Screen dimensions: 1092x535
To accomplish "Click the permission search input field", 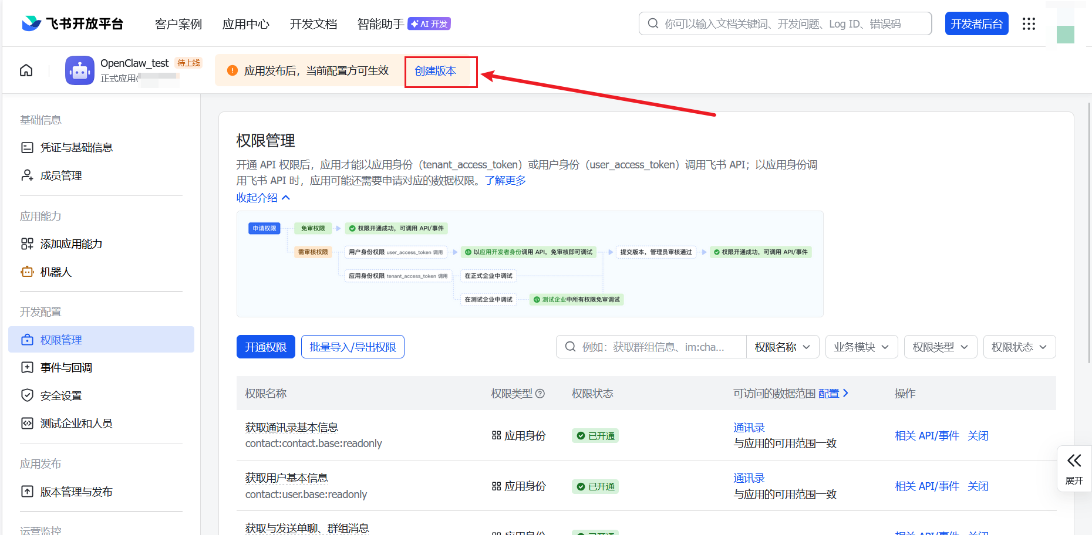I will (652, 347).
